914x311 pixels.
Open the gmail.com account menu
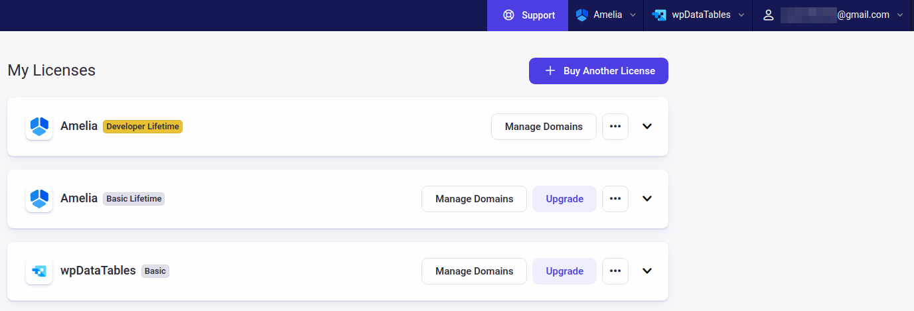[833, 15]
